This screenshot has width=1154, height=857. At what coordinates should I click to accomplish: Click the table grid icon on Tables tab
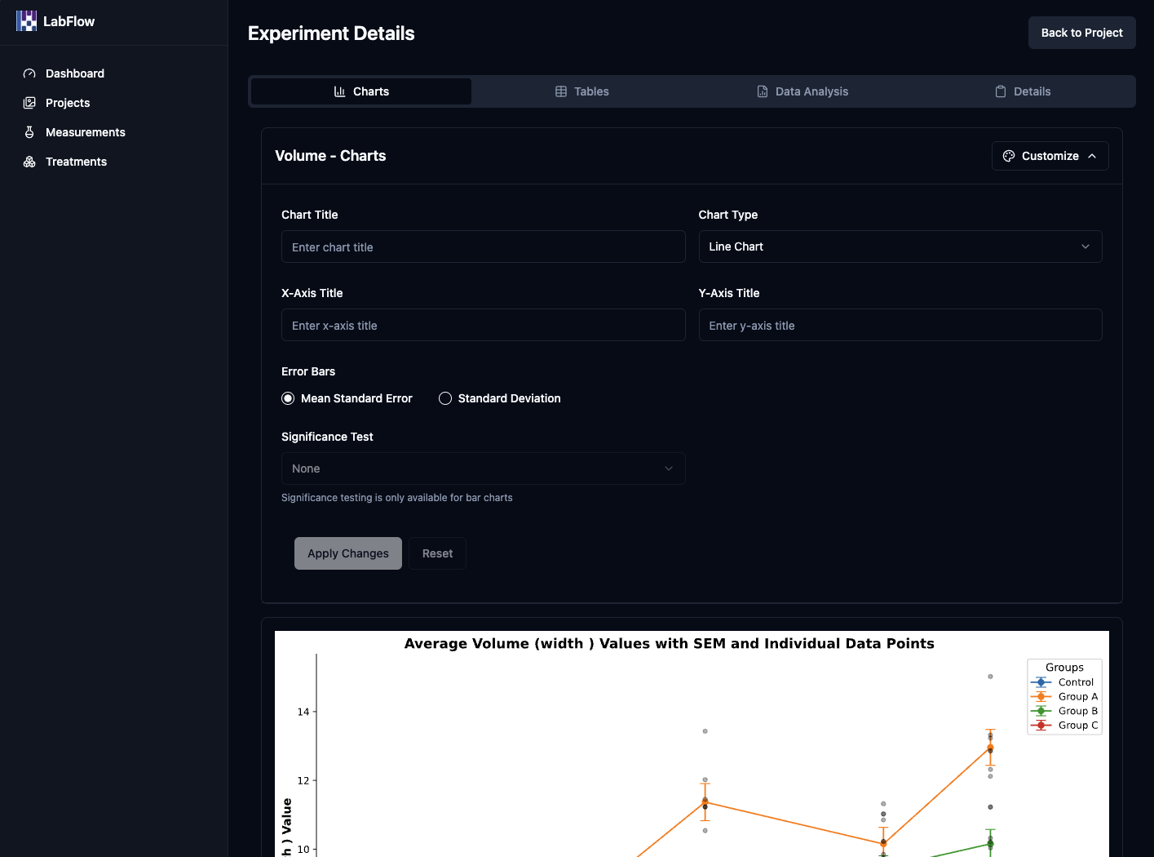(561, 91)
